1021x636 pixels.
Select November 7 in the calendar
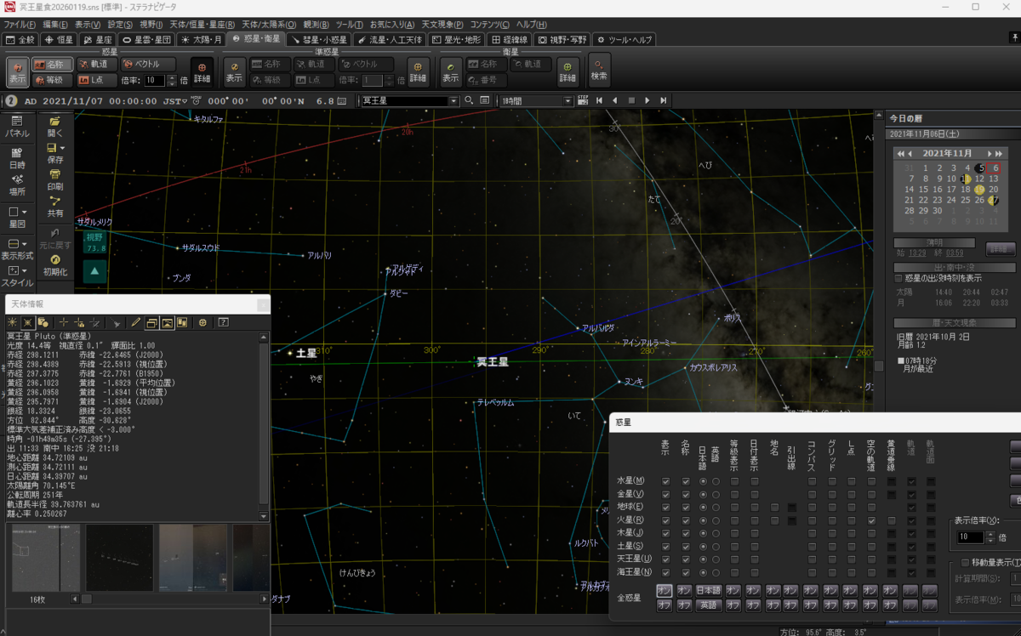(x=910, y=179)
